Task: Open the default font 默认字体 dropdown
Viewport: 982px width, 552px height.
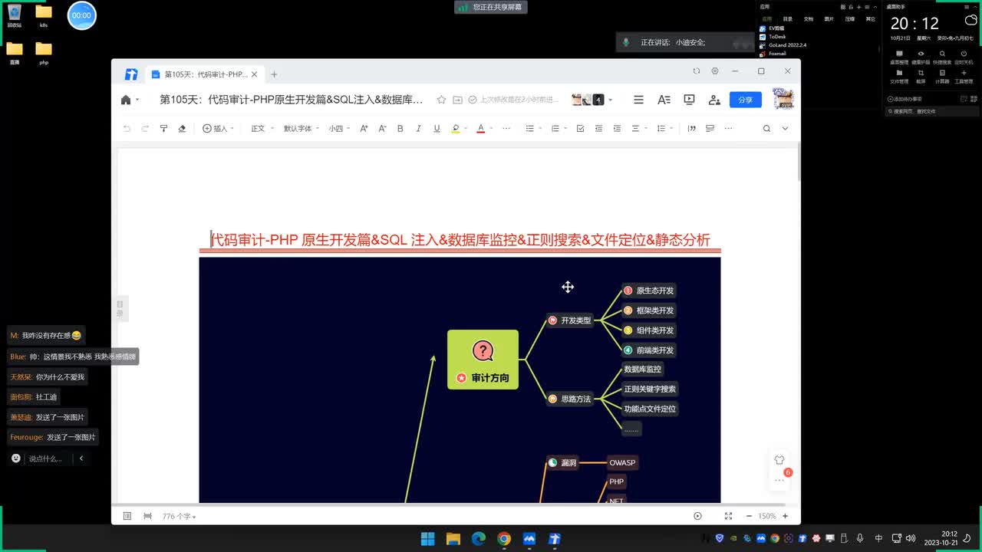Action: pos(301,129)
